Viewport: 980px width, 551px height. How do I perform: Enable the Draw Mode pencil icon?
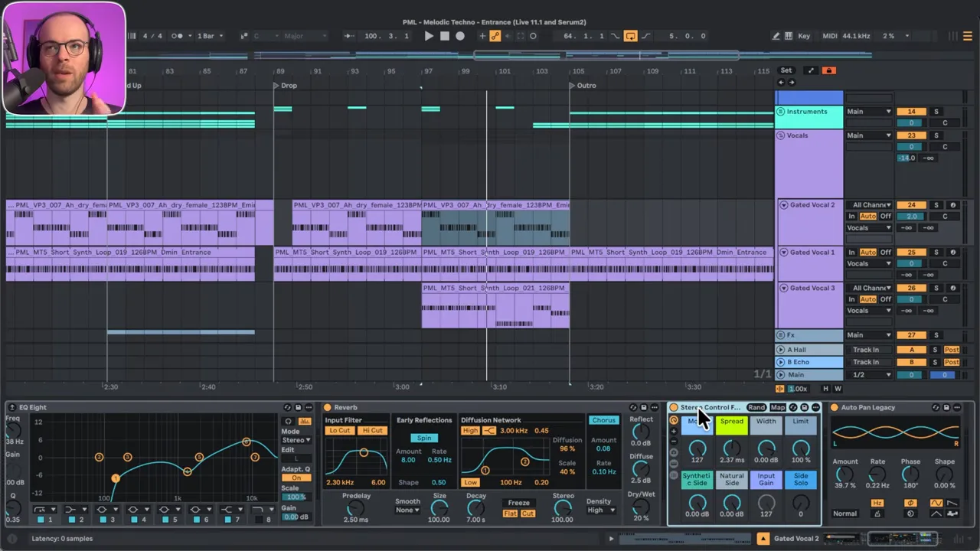point(776,36)
